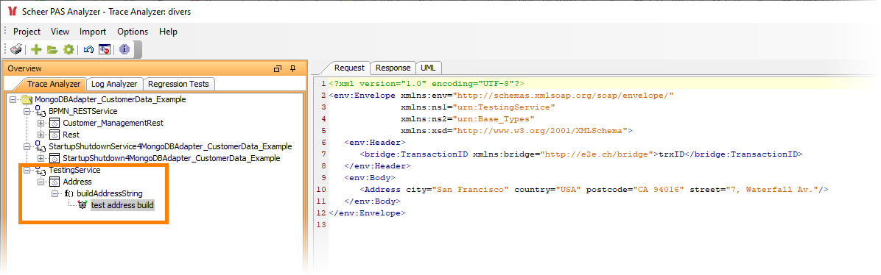Click the test case gear icon beside test address build

tap(83, 205)
